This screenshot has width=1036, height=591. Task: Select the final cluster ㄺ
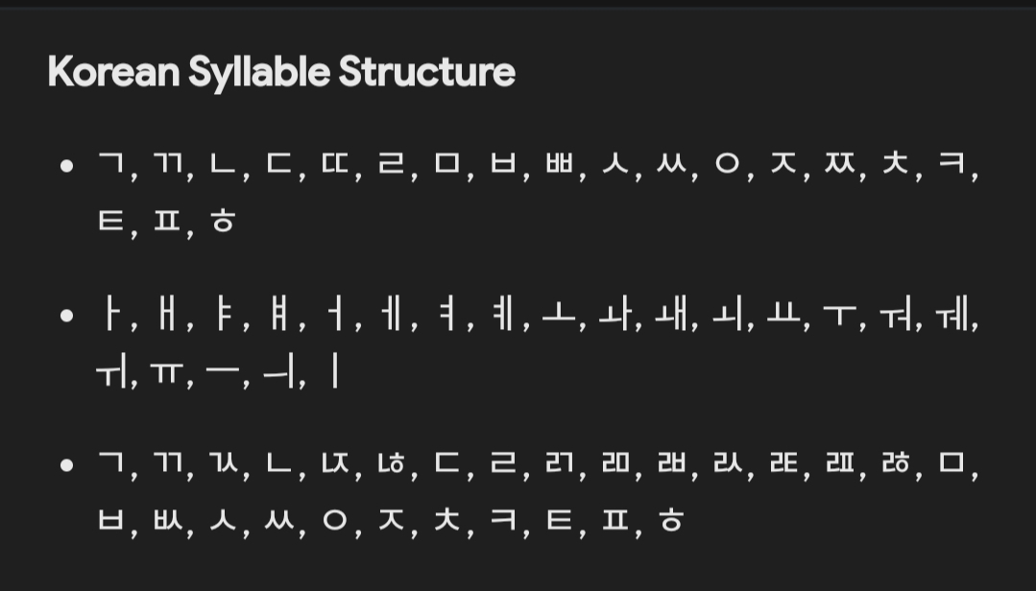559,462
